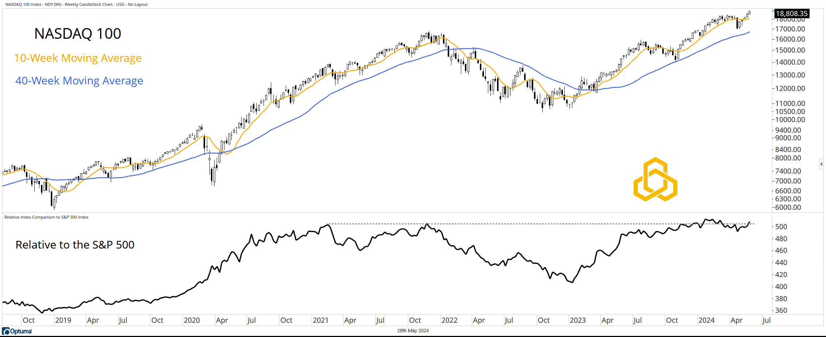Screen dimensions: 826x337
Task: Select the NASDAQ 100 title text
Action: [77, 34]
